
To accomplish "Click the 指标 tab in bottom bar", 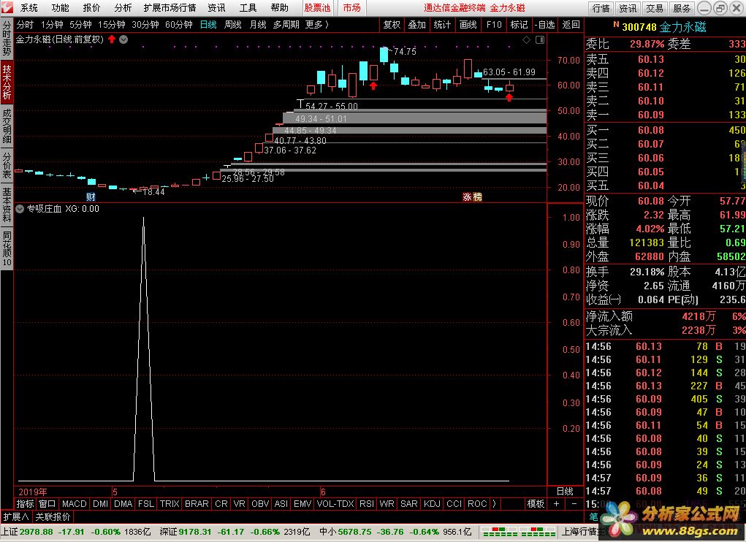I will [26, 503].
